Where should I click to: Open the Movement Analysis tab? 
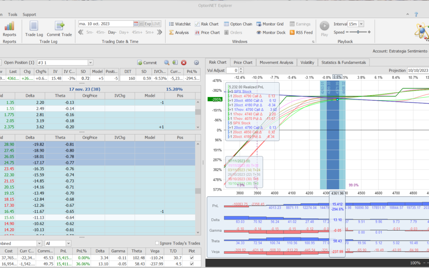276,62
